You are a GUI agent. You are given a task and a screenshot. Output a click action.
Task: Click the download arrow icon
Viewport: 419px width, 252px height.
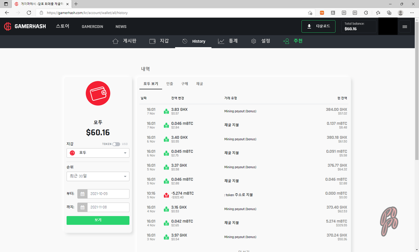pyautogui.click(x=309, y=26)
